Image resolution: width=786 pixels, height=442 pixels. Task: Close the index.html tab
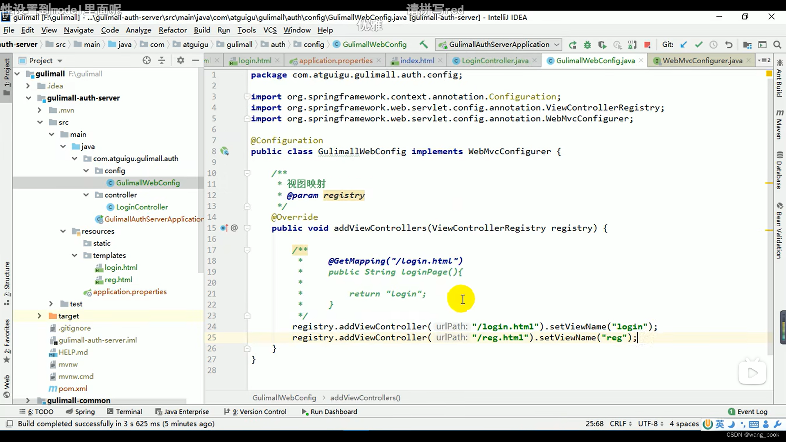click(440, 61)
